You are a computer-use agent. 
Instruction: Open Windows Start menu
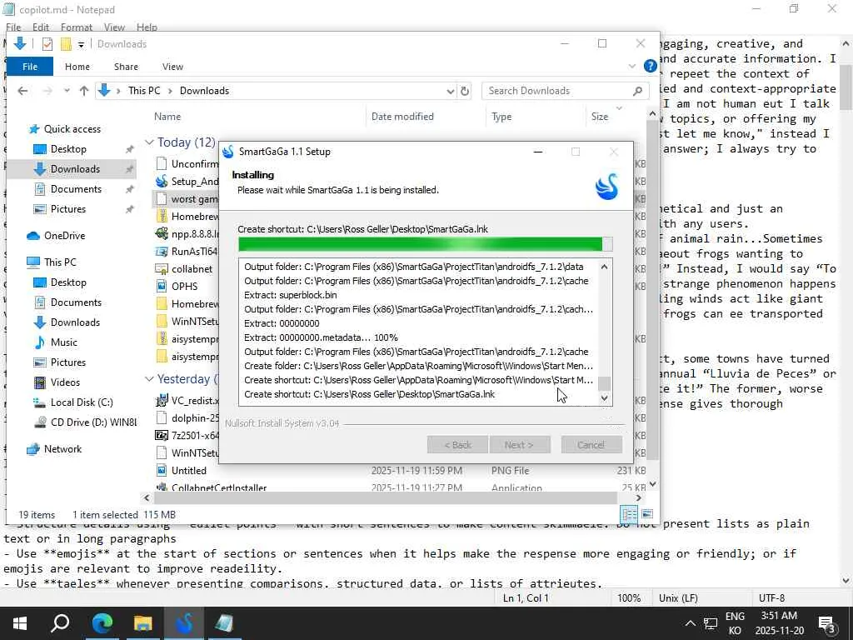pyautogui.click(x=20, y=622)
